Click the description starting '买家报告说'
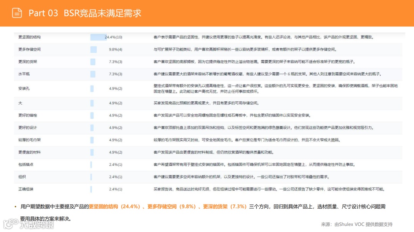414x232 pixels. 269,189
